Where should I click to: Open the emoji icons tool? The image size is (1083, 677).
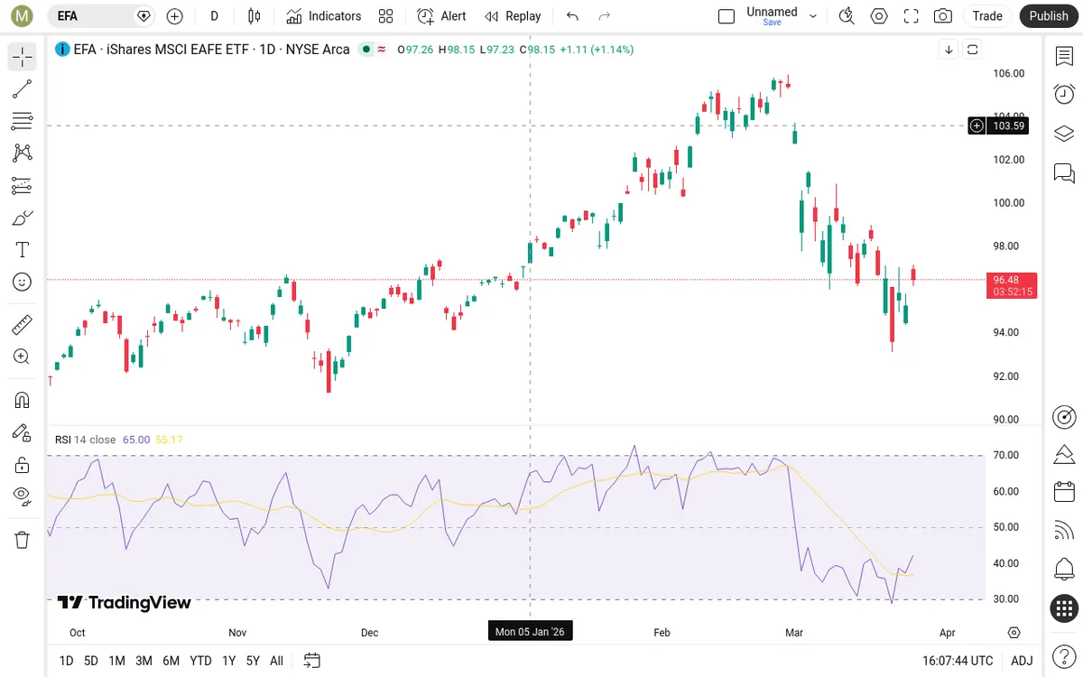pos(23,282)
